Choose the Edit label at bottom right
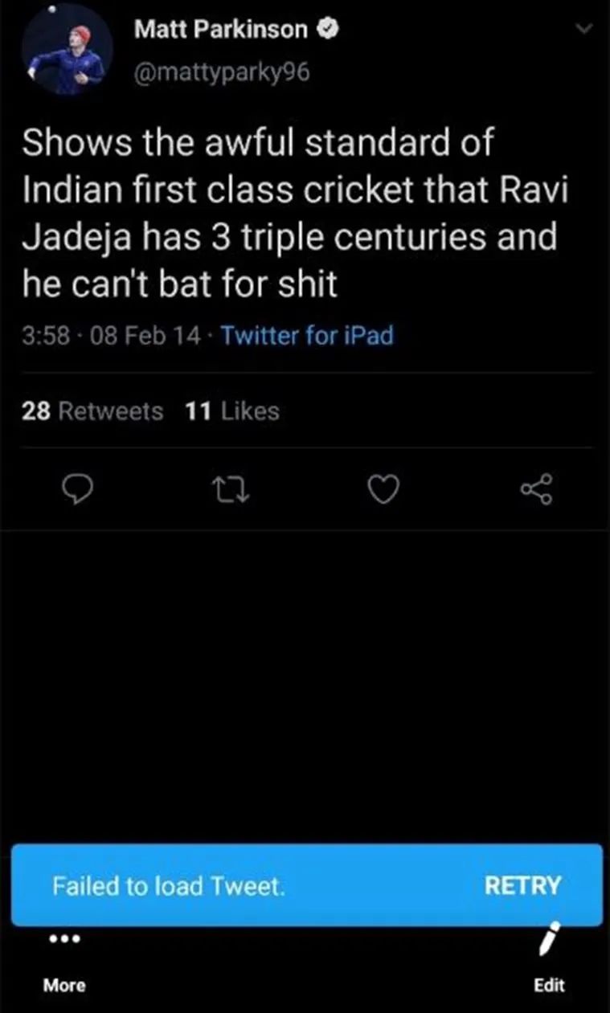This screenshot has height=1013, width=610. [x=549, y=986]
